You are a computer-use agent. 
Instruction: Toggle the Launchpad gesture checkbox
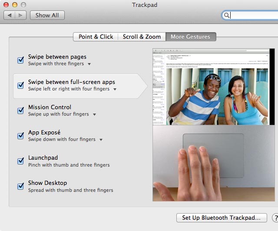coord(20,161)
